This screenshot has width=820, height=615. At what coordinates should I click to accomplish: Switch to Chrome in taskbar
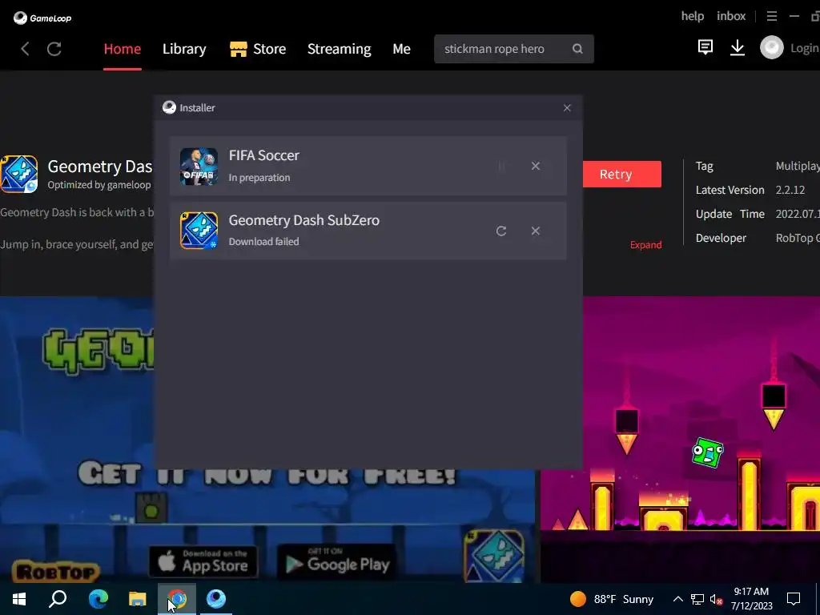pos(177,599)
